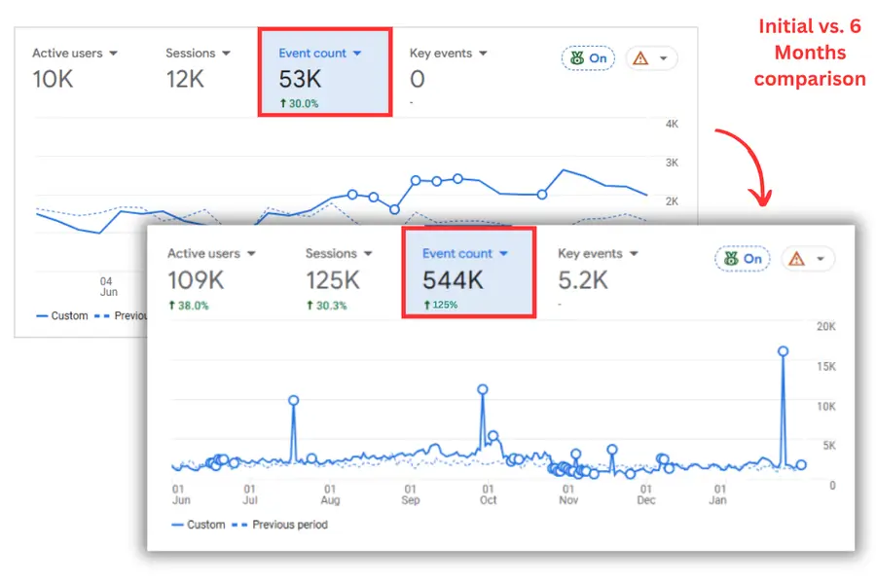The image size is (876, 584).
Task: Click the July spike data point near 10K
Action: tap(293, 400)
